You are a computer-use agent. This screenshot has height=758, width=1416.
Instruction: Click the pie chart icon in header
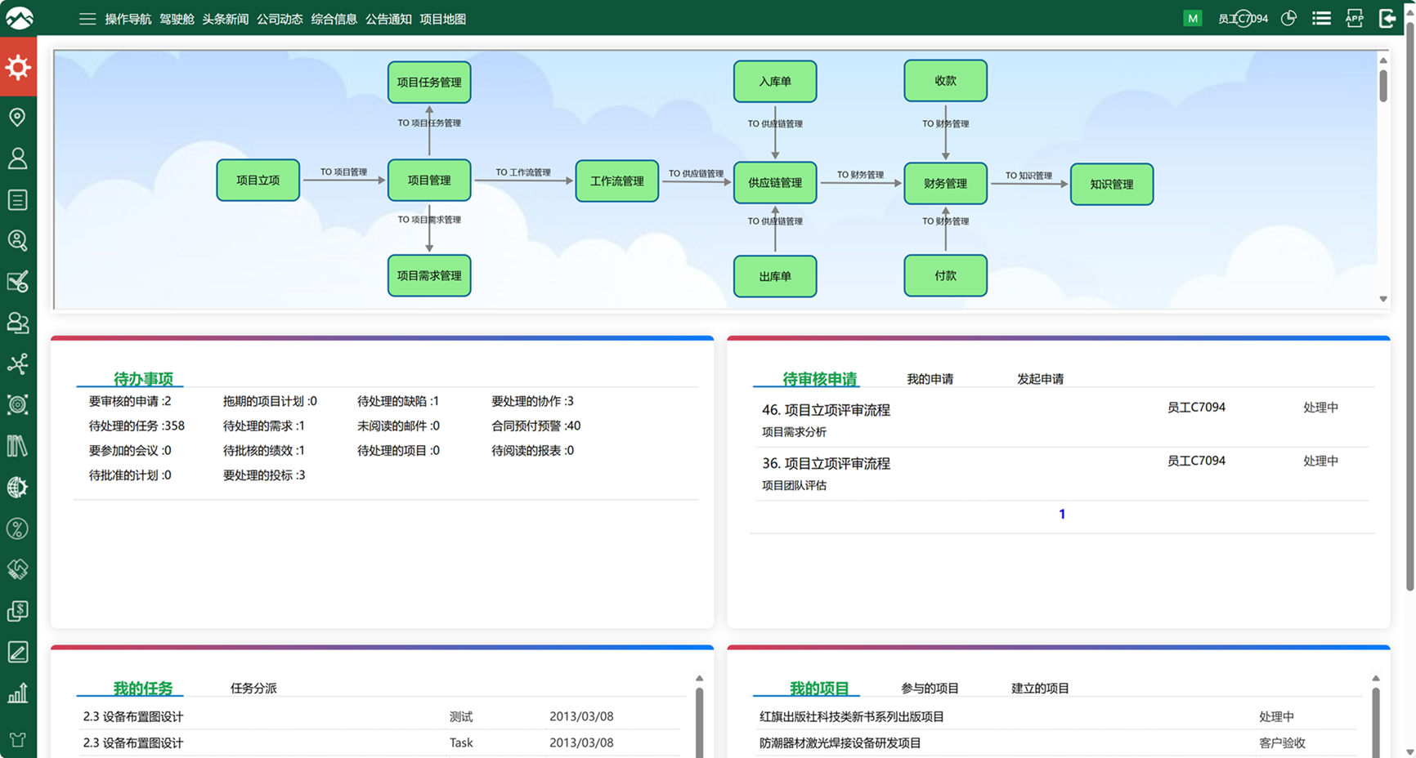1288,19
